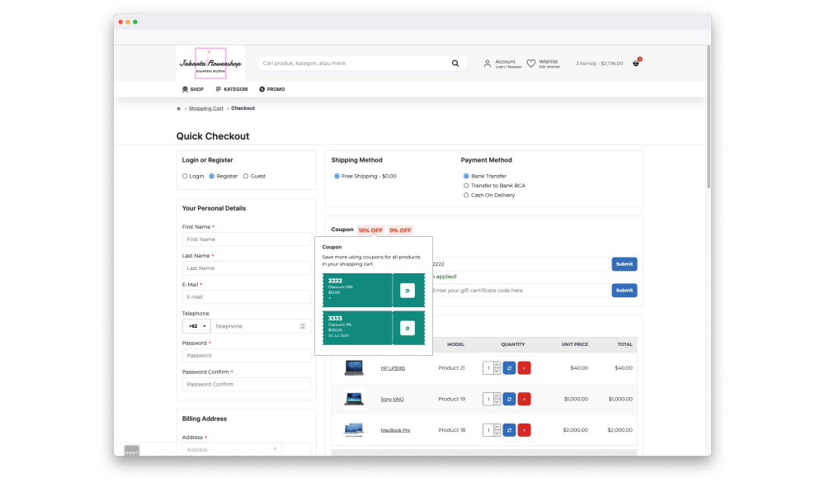
Task: Choose Cash On Delivery payment
Action: 466,196
